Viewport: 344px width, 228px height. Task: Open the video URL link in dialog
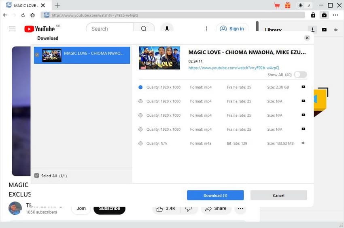[234, 68]
